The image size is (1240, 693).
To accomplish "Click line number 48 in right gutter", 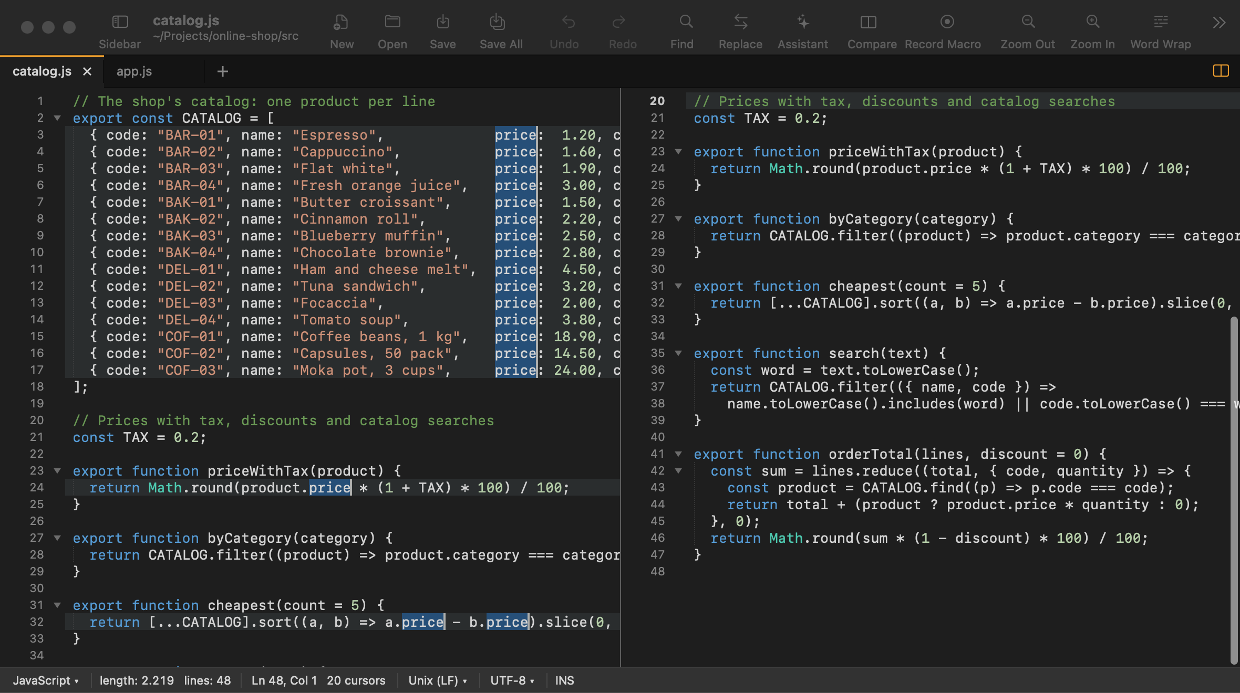I will click(x=658, y=572).
